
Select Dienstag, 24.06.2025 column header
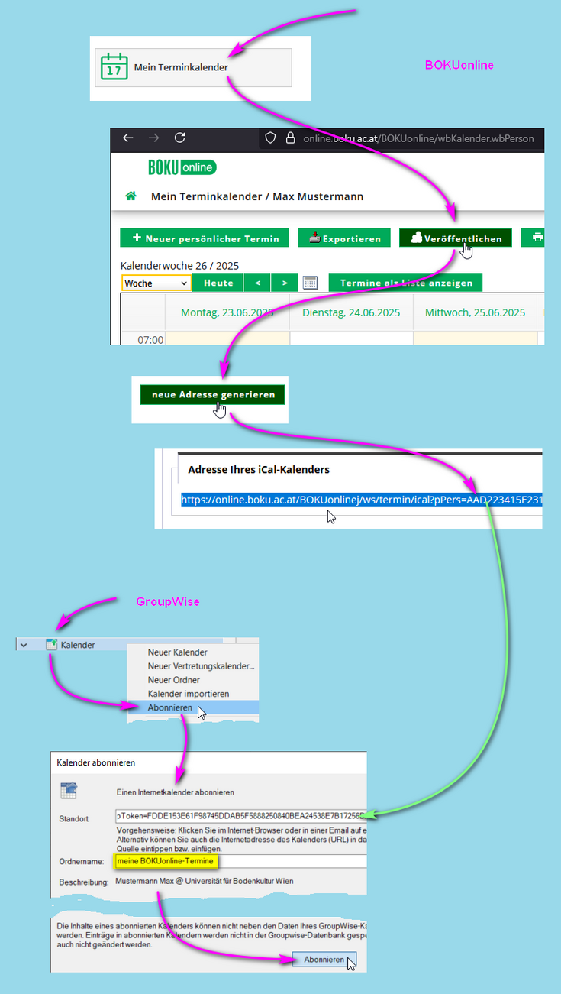tap(351, 312)
